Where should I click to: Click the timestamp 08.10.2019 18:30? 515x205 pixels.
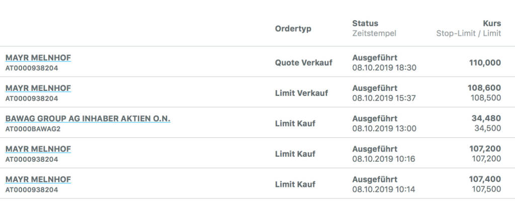384,68
